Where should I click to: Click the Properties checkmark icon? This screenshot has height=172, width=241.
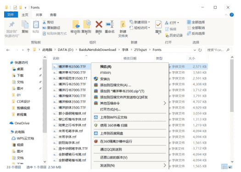coord(158,25)
